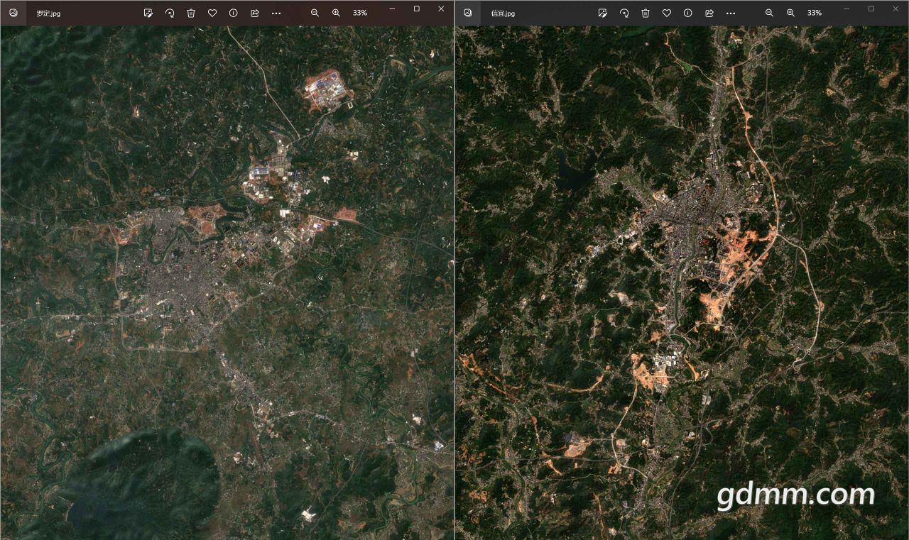Toggle the info panel for 信宜.jpg

click(687, 13)
